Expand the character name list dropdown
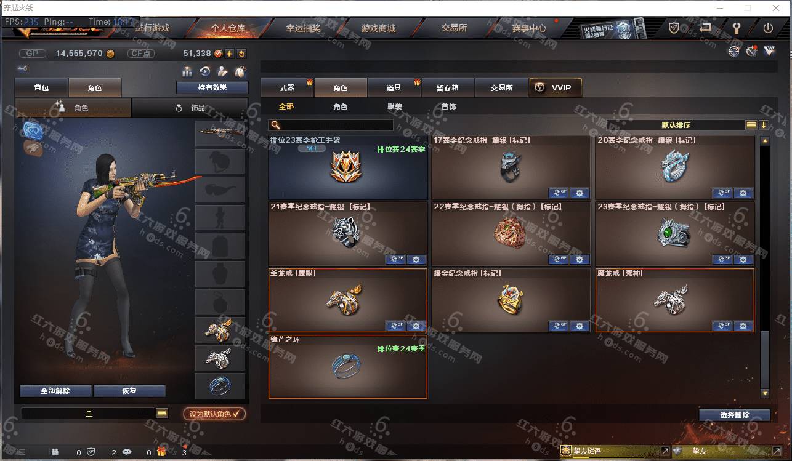 point(162,414)
